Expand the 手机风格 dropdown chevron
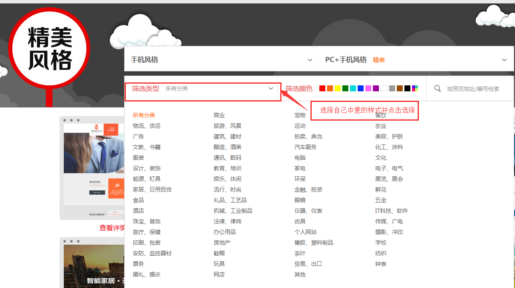The image size is (515, 288). pyautogui.click(x=310, y=60)
